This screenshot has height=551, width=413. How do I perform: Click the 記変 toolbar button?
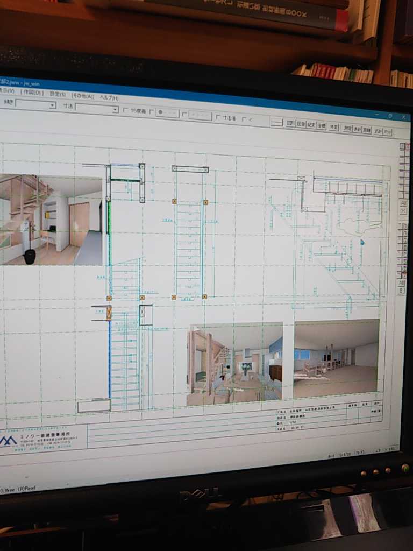pyautogui.click(x=311, y=125)
